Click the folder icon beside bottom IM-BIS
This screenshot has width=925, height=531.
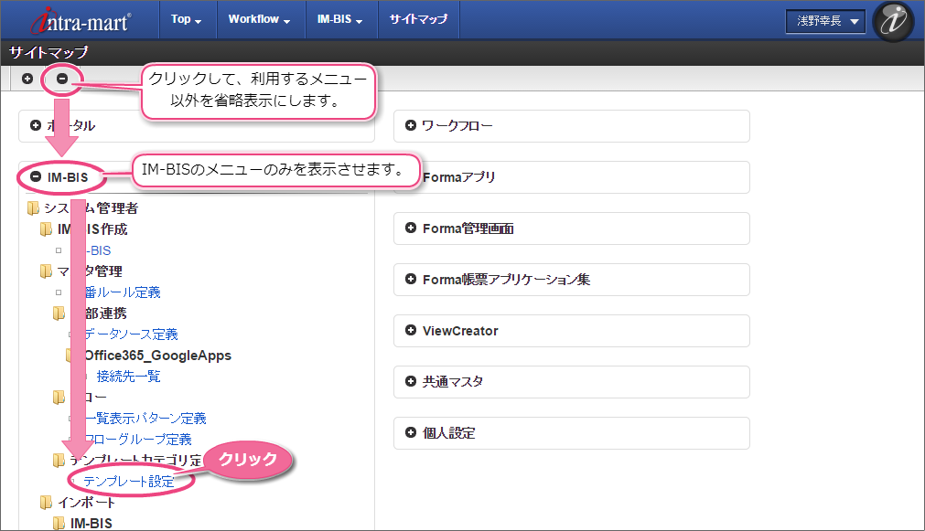coord(59,524)
